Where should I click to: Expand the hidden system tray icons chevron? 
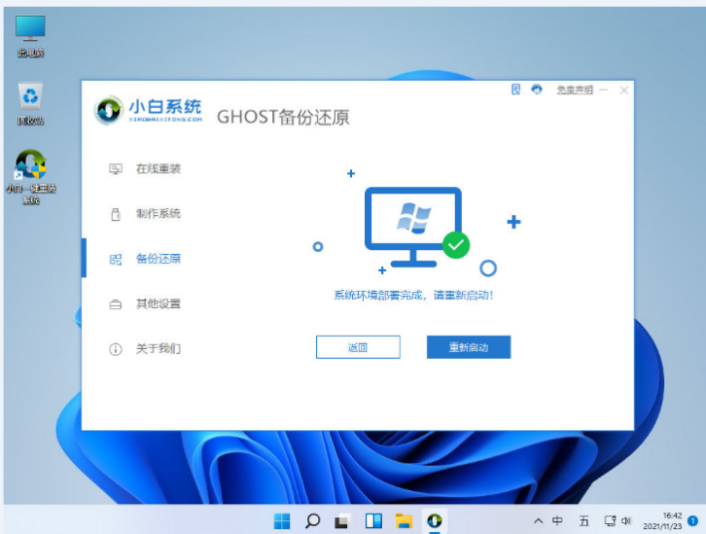pyautogui.click(x=538, y=520)
